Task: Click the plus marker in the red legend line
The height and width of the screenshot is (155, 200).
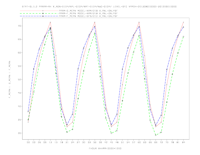Action: click(43, 11)
